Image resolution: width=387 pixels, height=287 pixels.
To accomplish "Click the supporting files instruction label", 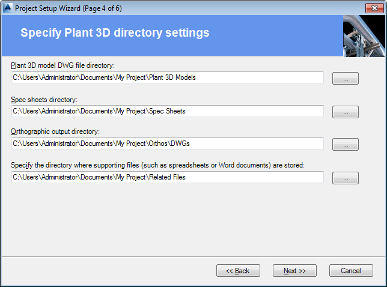I will [x=158, y=165].
